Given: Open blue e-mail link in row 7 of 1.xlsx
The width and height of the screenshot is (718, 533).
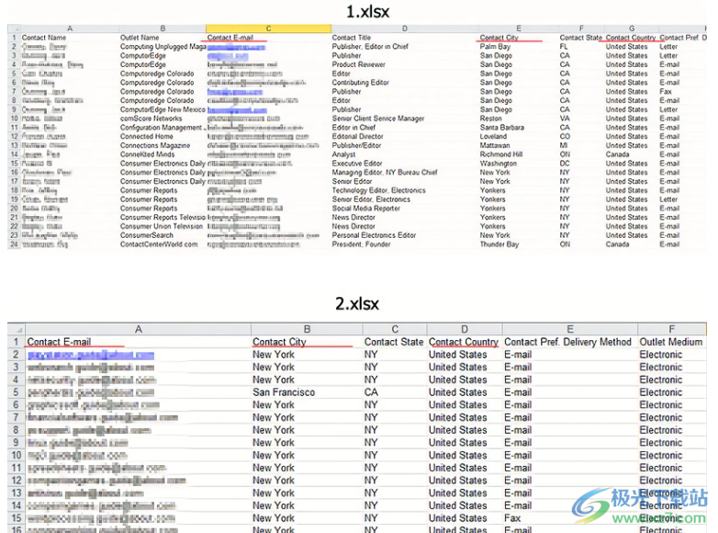Looking at the screenshot, I should click(x=234, y=92).
